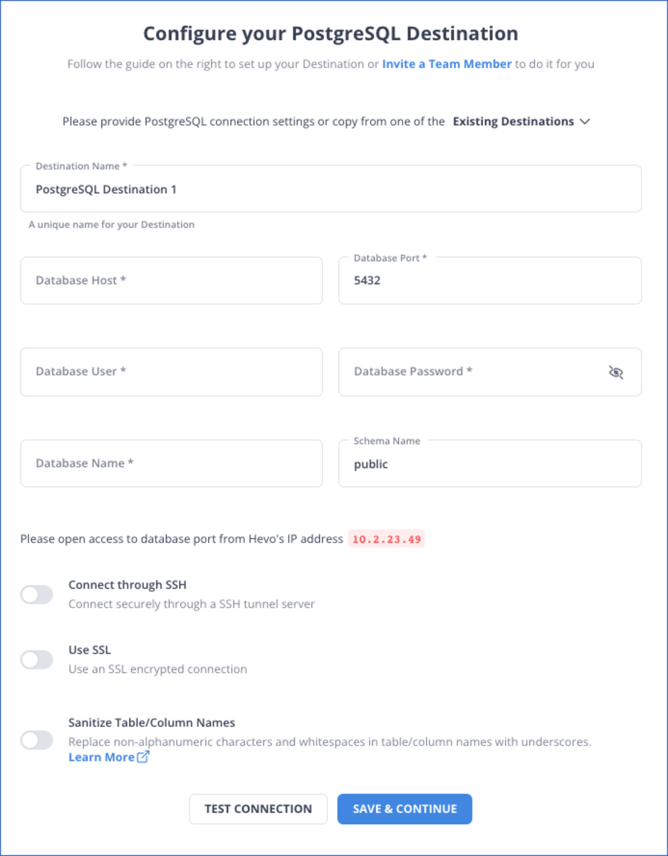Expand the Existing Destinations chevron
The image size is (668, 856).
[585, 122]
